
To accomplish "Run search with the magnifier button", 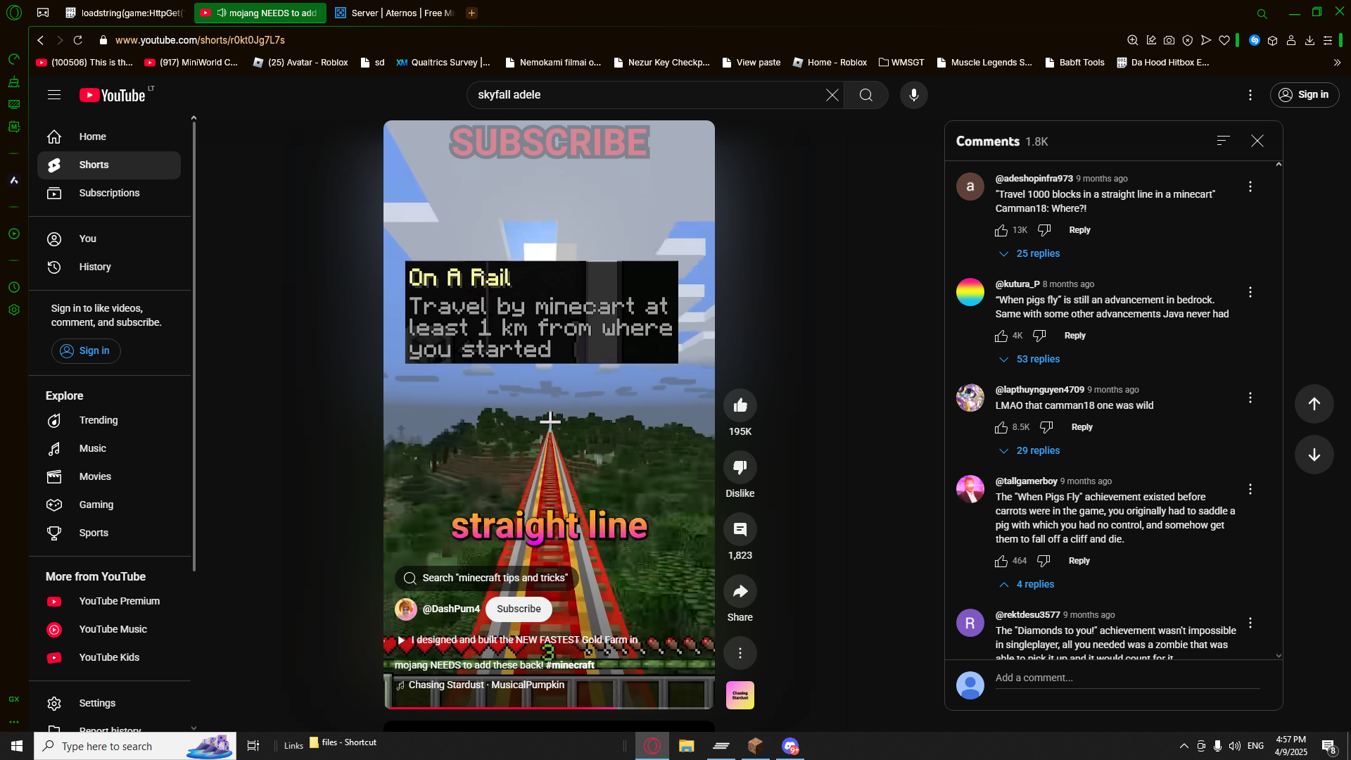I will (866, 95).
